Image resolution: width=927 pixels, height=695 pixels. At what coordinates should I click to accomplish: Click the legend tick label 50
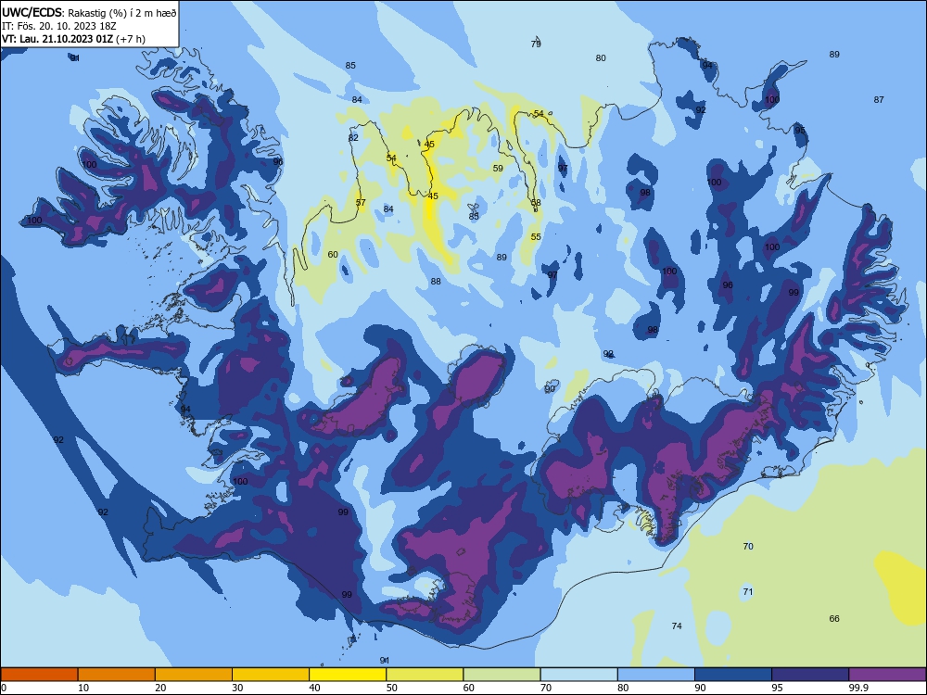click(392, 688)
